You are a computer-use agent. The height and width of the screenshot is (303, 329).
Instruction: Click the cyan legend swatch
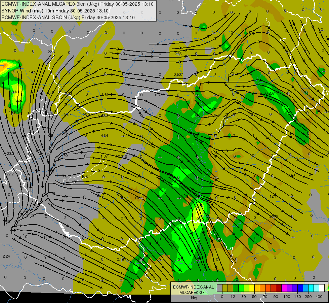click(312, 288)
